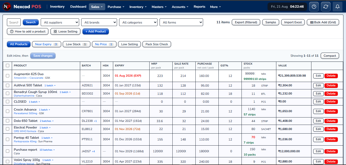The image size is (346, 165).
Task: Expand Azithral 500 Tablet 1 batch
Action: click(x=50, y=85)
